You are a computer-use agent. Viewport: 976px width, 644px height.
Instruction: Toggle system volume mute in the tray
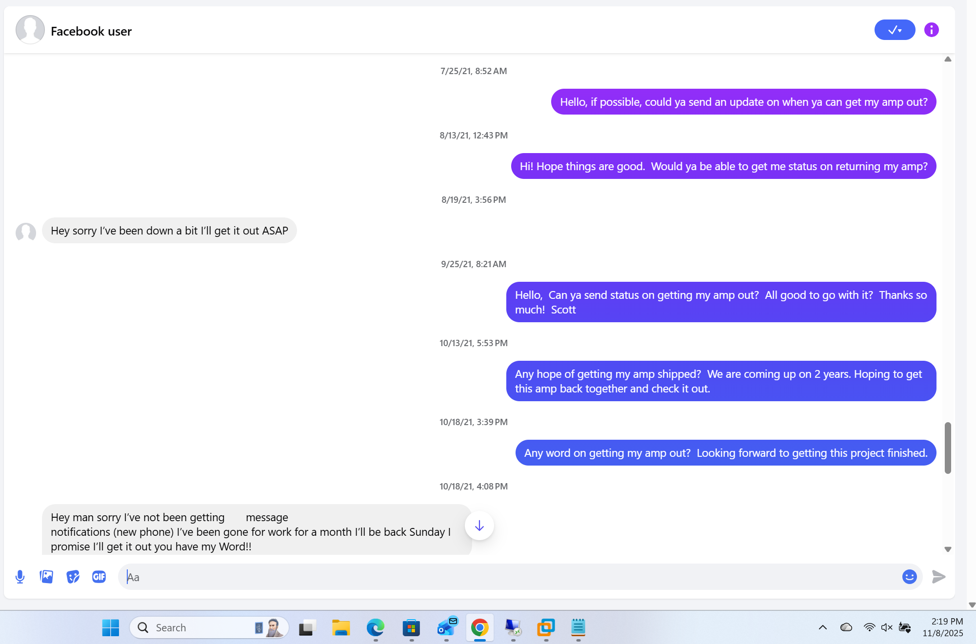click(x=886, y=628)
